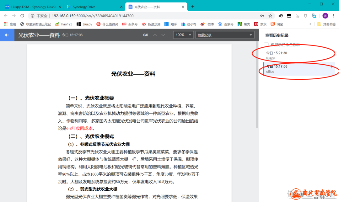Open the 新浪众测 bookmark
This screenshot has height=202, width=339.
[x=151, y=24]
